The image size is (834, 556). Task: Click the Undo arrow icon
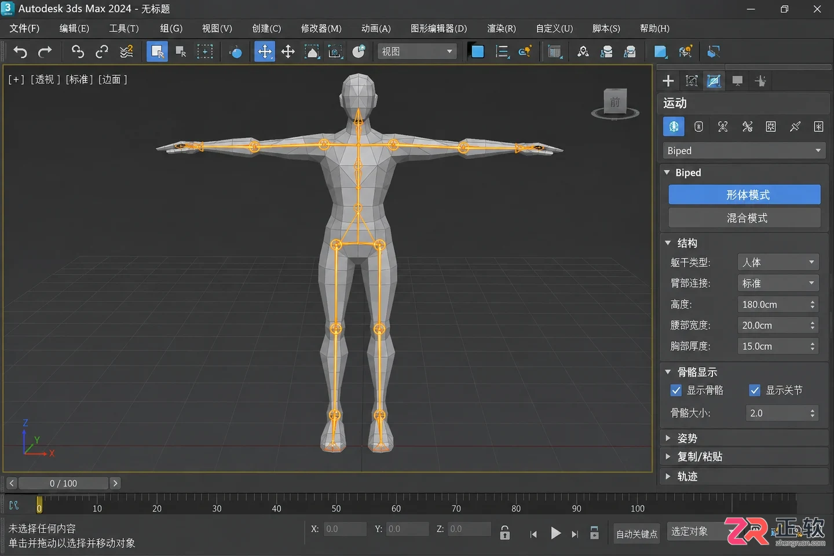(x=20, y=52)
